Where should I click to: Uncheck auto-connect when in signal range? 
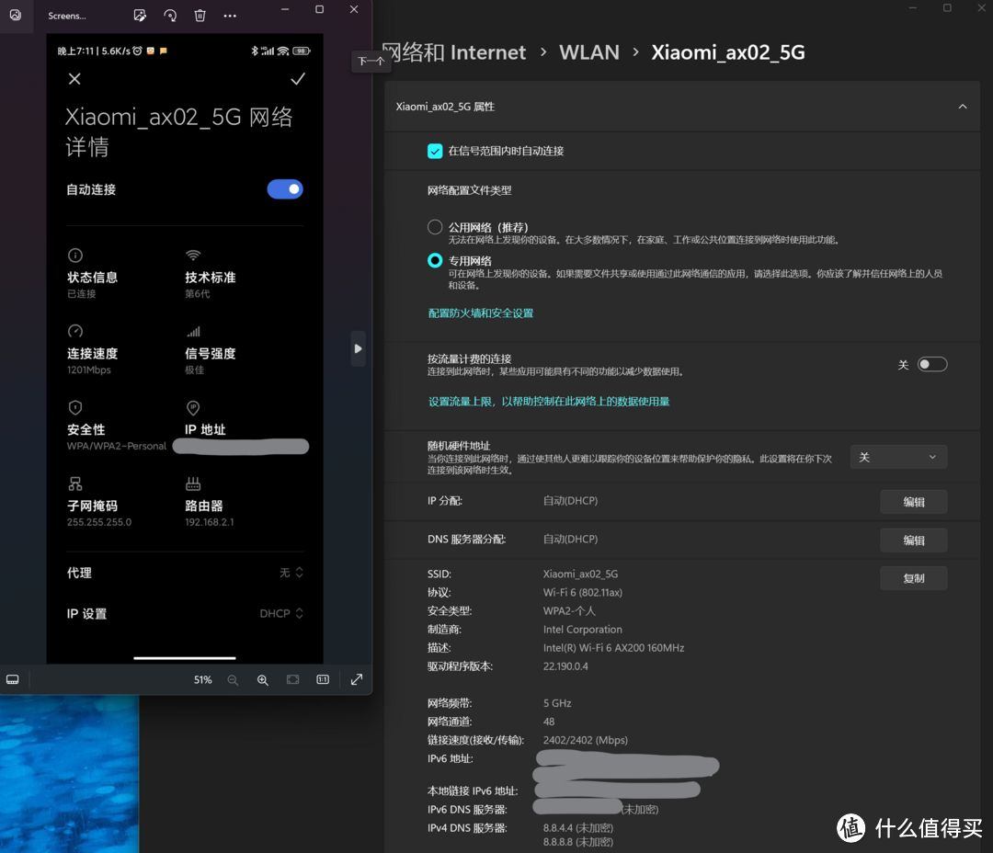(434, 151)
